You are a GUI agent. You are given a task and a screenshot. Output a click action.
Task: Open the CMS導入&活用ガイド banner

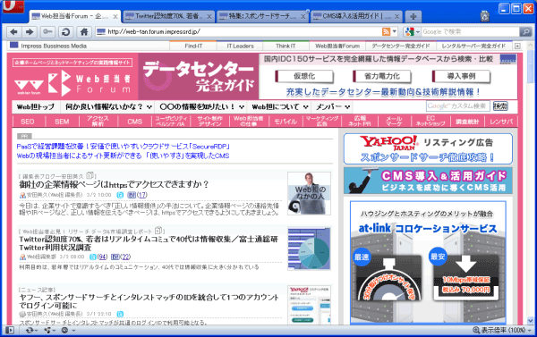pos(428,181)
